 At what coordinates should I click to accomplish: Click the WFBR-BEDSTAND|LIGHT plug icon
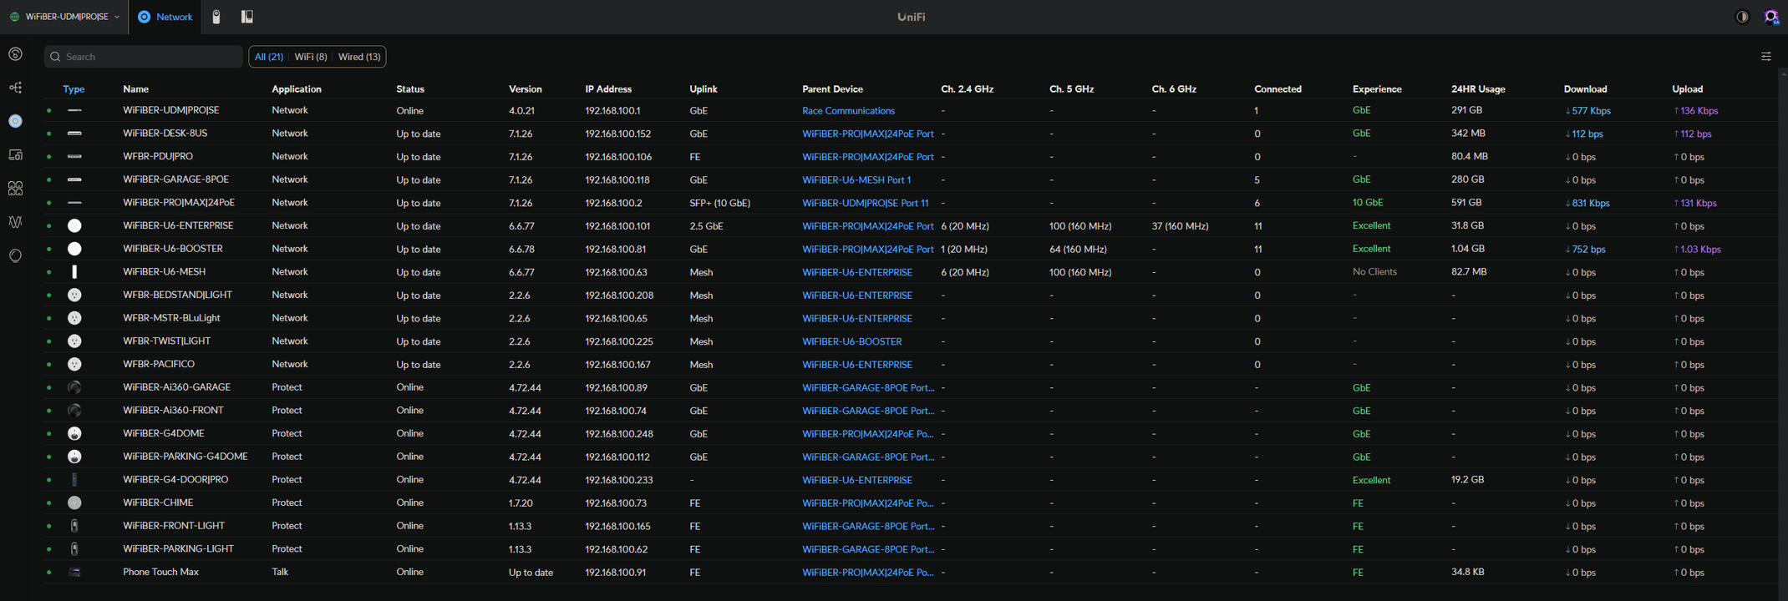pos(74,295)
